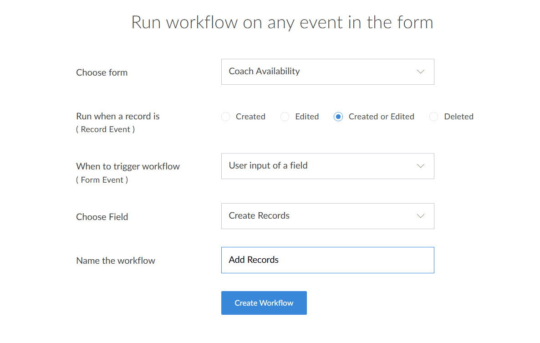Click the Choose form label
The height and width of the screenshot is (343, 540).
click(x=102, y=72)
